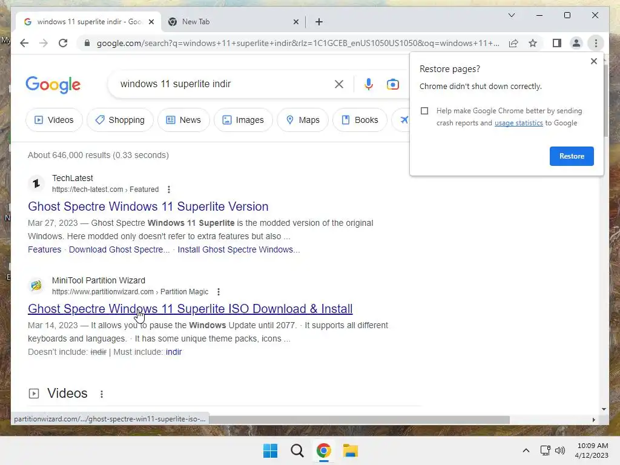The height and width of the screenshot is (465, 620).
Task: Open the Features sitelink
Action: click(45, 249)
